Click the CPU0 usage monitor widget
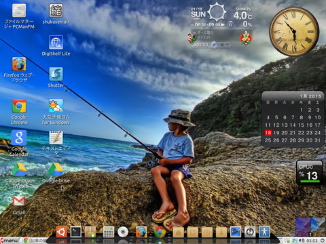The height and width of the screenshot is (244, 326). pyautogui.click(x=309, y=173)
